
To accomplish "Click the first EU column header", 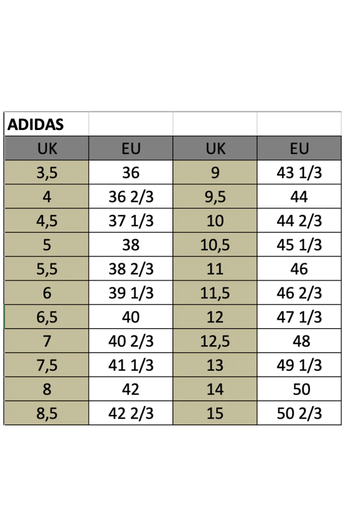I will [131, 148].
